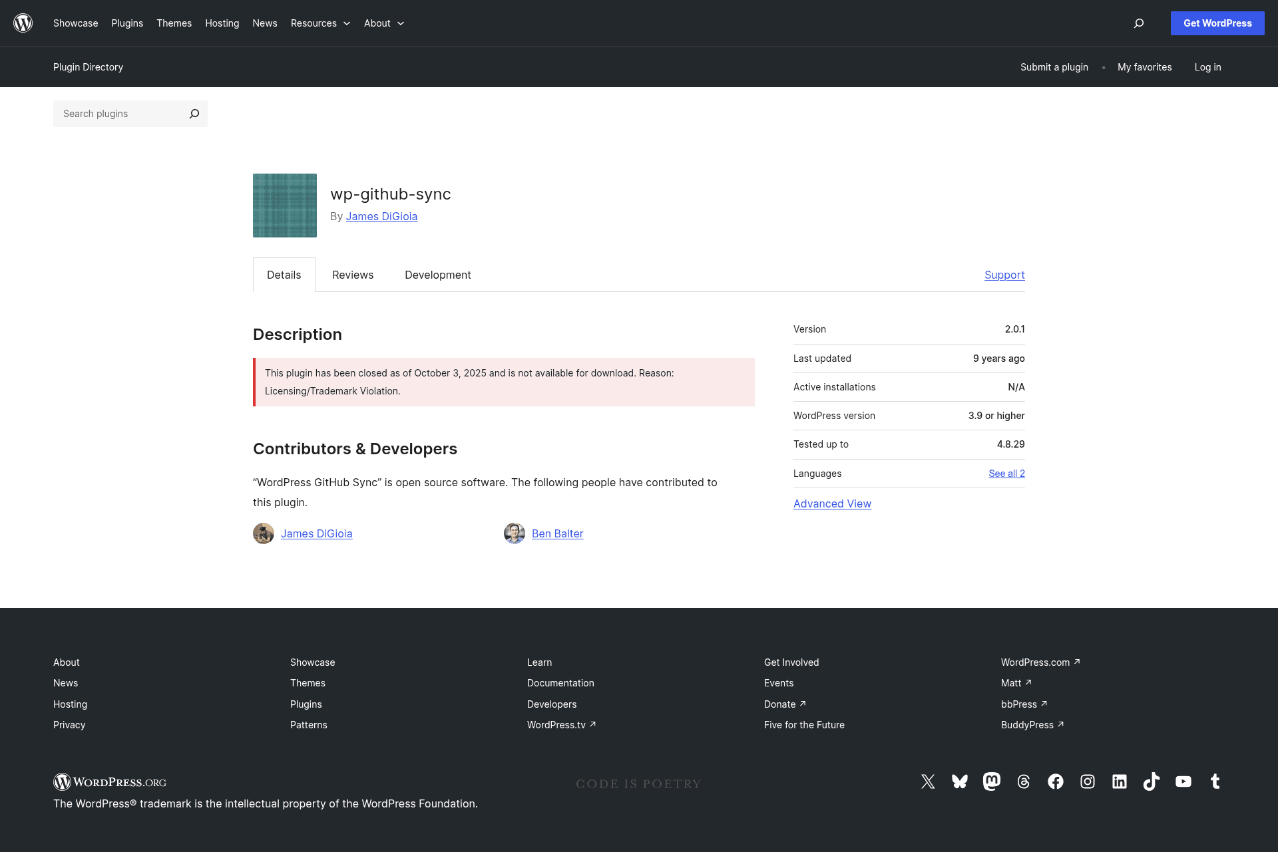The height and width of the screenshot is (852, 1278).
Task: Open Plugins in the top navigation
Action: click(x=127, y=23)
